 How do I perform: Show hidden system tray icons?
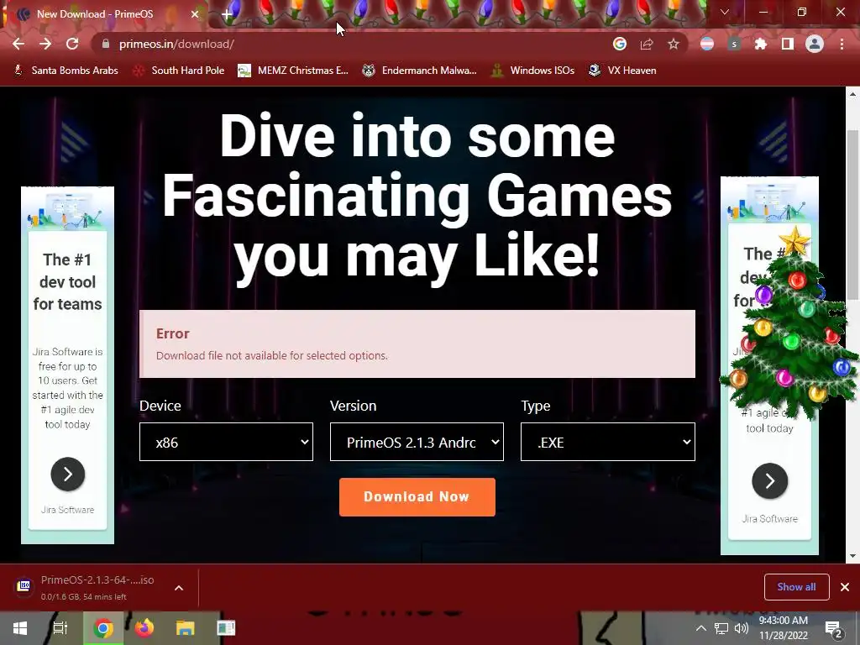tap(701, 628)
